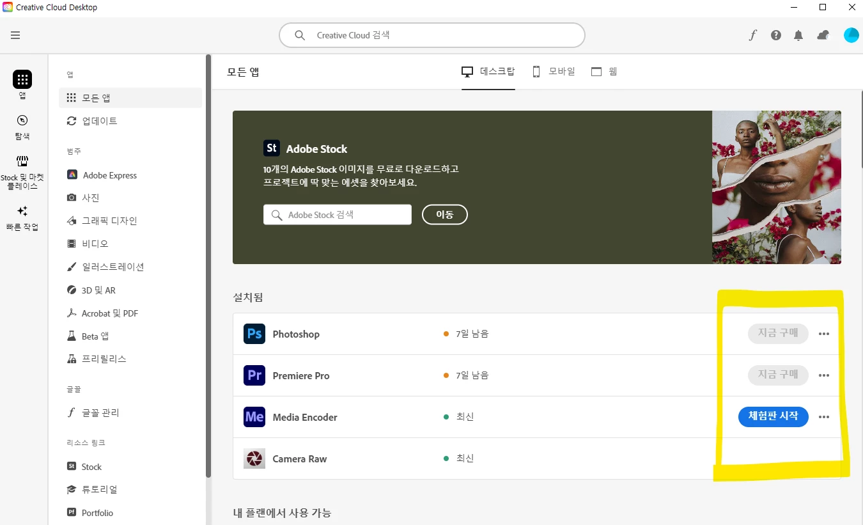Click the Adobe Stock banner photo
This screenshot has width=863, height=525.
(777, 187)
